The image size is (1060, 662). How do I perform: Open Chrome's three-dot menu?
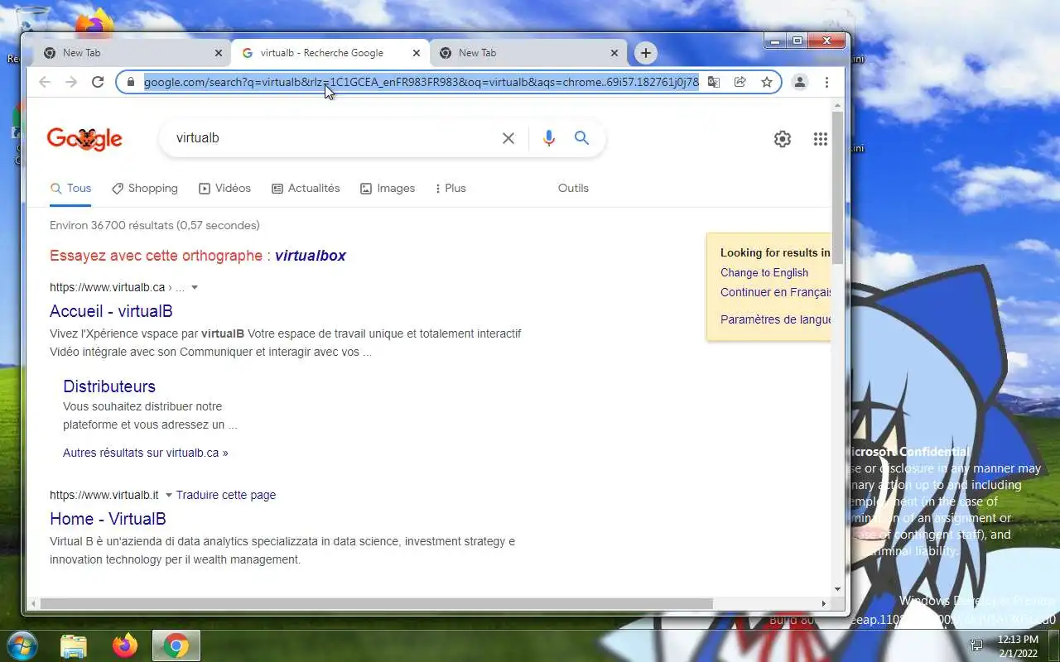(826, 82)
